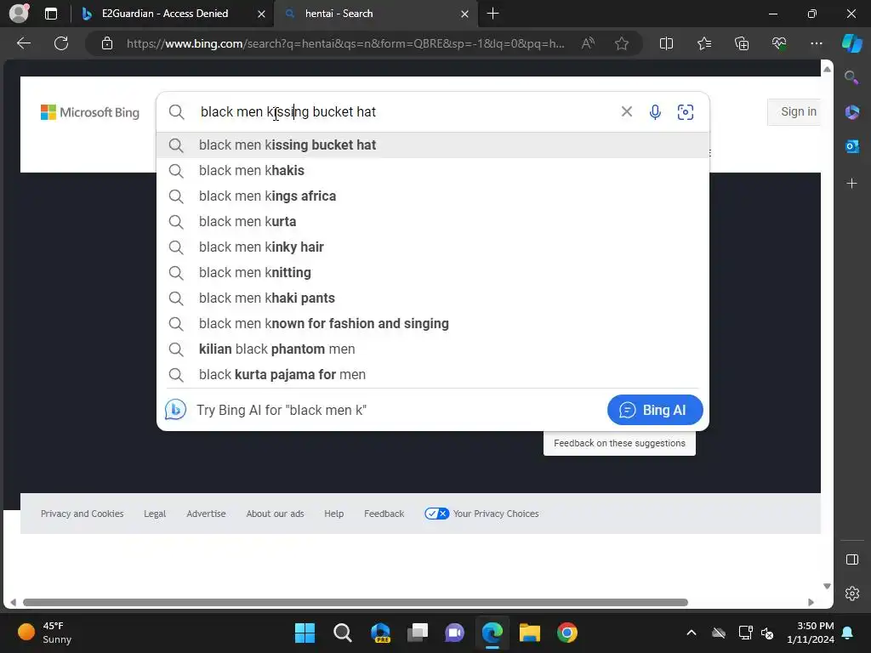Viewport: 871px width, 653px height.
Task: Choose suggestion black men kurta
Action: point(433,222)
